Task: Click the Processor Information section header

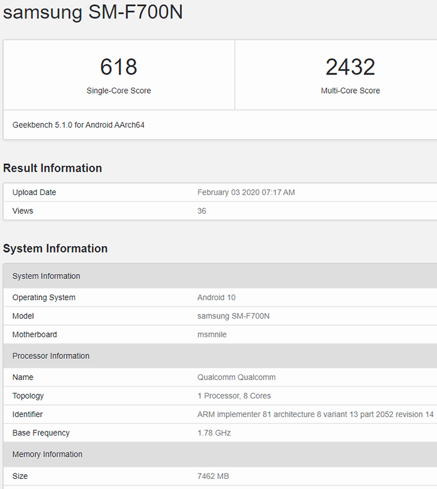Action: [x=220, y=356]
